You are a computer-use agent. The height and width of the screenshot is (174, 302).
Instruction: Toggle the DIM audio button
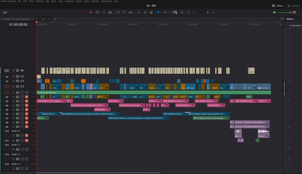[294, 12]
